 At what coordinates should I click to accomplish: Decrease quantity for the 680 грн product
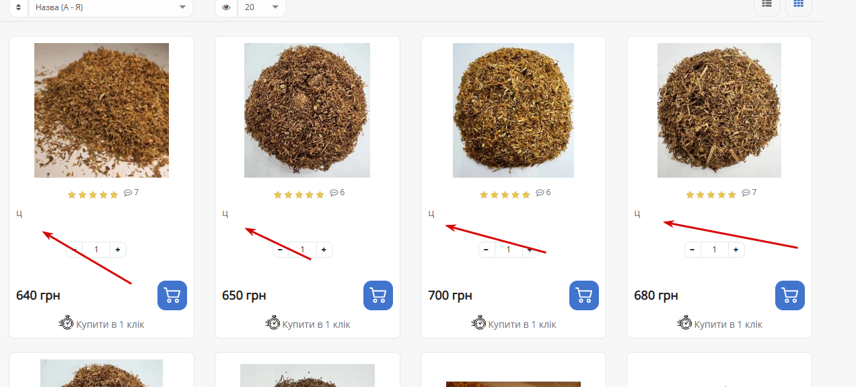(692, 250)
